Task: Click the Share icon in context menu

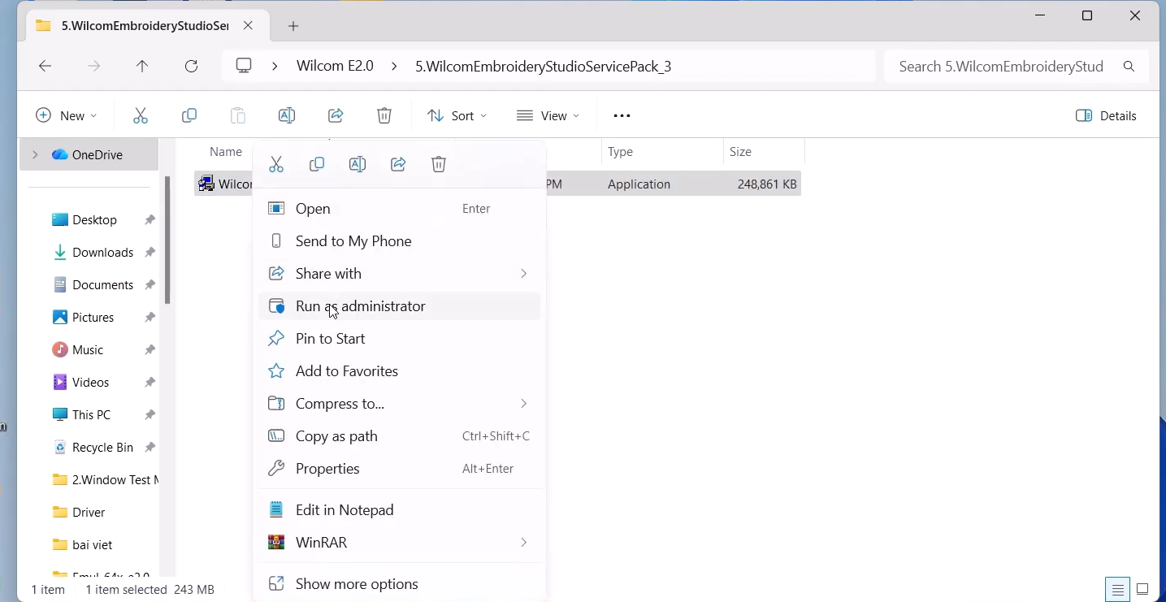Action: 398,165
